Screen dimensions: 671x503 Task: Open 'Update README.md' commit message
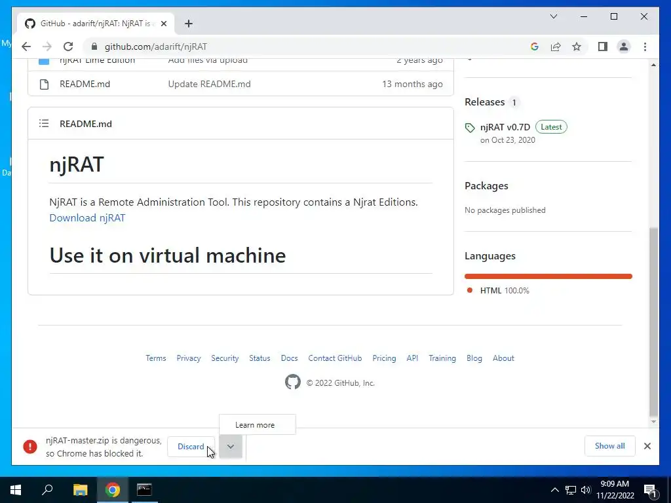pos(209,84)
